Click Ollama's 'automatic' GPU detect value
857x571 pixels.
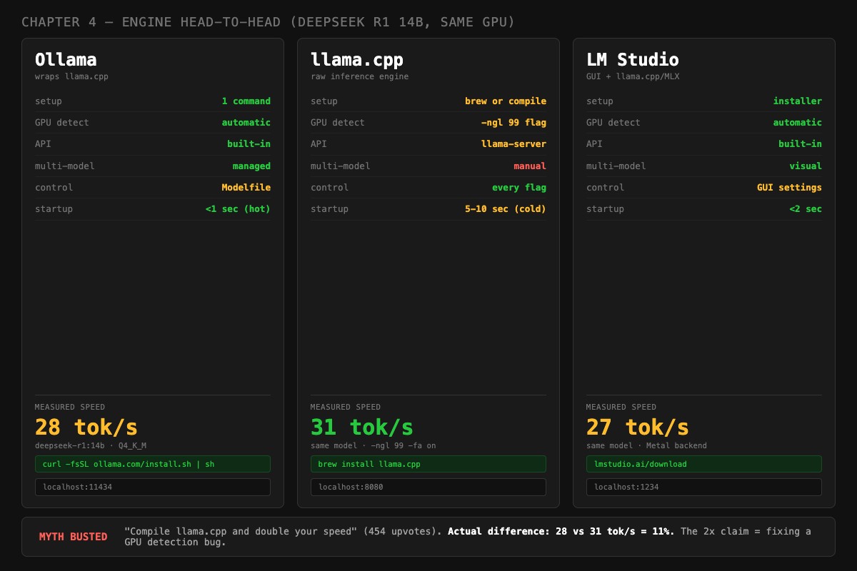coord(246,123)
